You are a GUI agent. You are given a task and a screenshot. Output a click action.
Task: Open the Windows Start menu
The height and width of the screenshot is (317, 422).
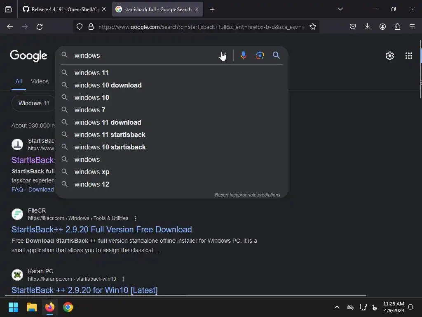(13, 307)
